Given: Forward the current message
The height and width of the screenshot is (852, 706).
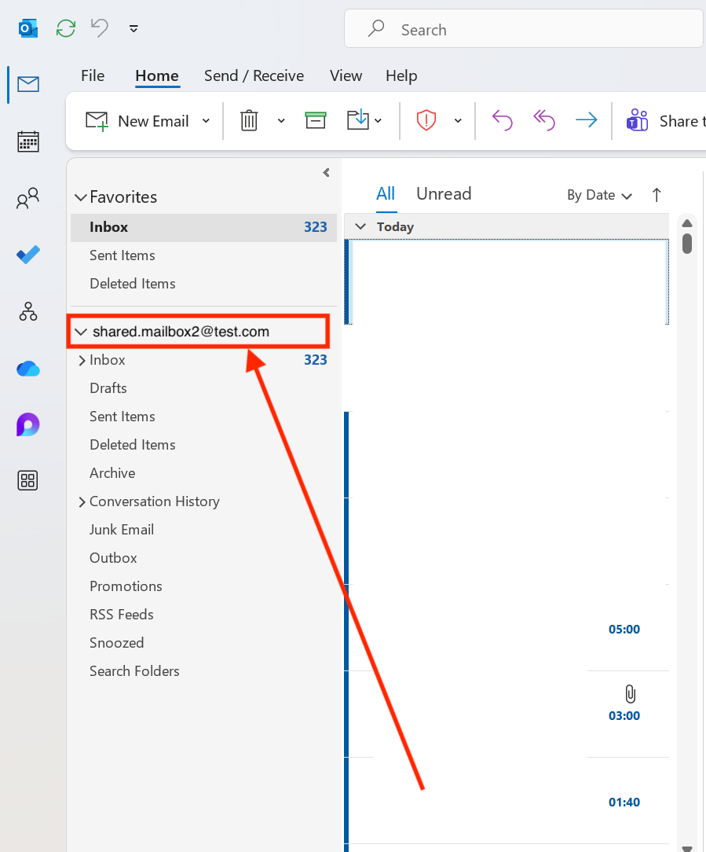Looking at the screenshot, I should click(585, 120).
